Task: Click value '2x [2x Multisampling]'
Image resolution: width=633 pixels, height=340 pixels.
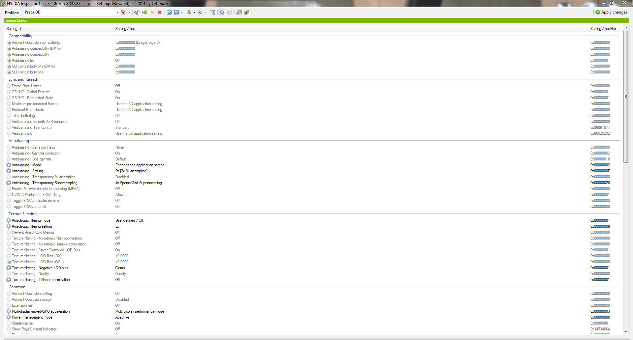Action: 131,171
